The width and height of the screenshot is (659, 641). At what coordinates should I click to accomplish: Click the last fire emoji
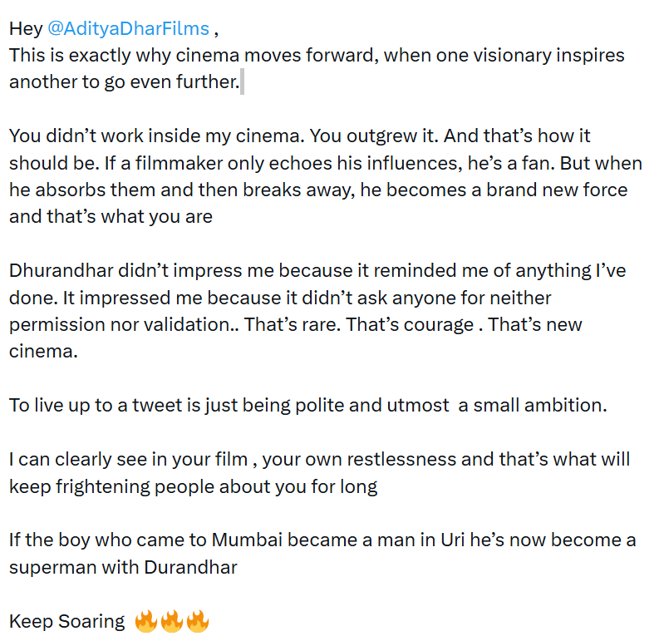197,621
